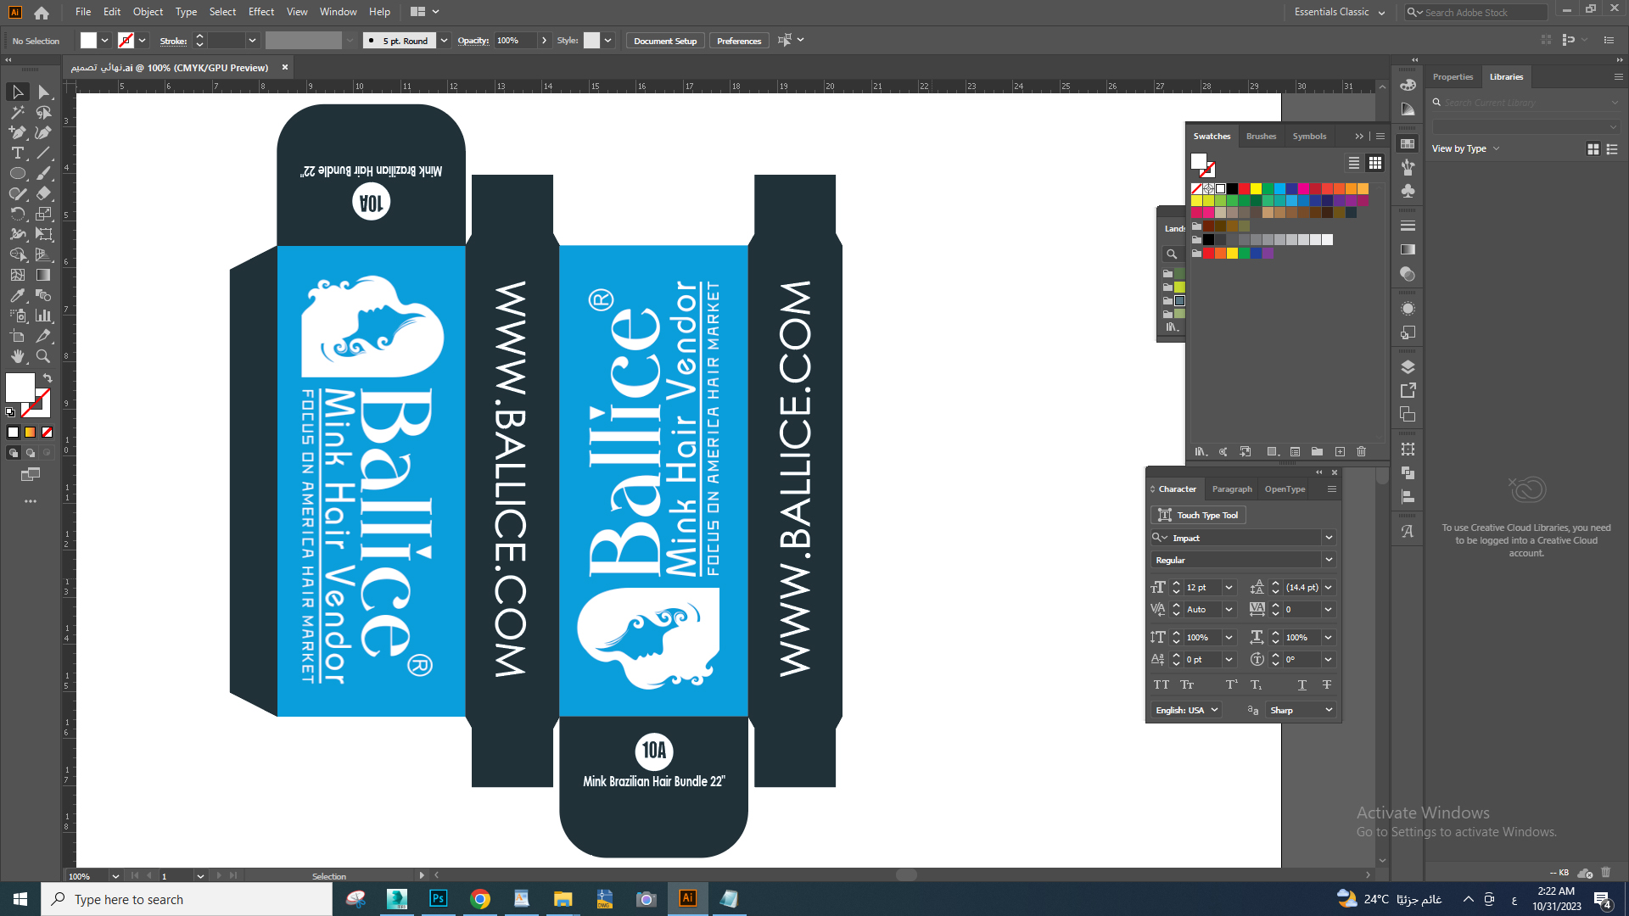Screen dimensions: 1629x916
Task: Open the English: USA language dropdown
Action: click(x=1187, y=710)
